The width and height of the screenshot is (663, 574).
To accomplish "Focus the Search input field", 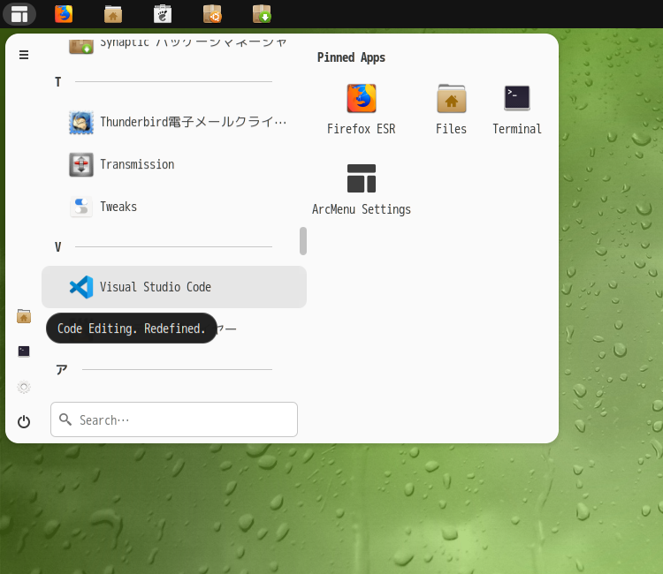I will [174, 419].
